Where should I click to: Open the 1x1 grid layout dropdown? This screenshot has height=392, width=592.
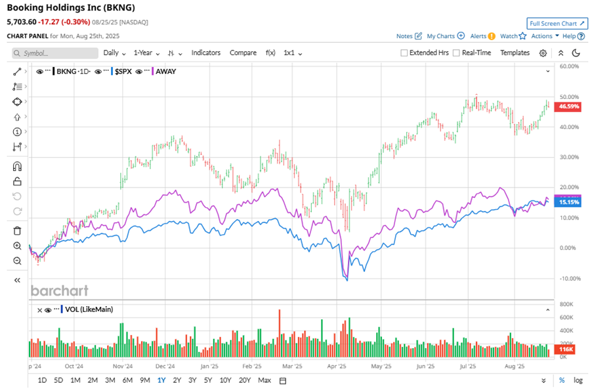[293, 52]
